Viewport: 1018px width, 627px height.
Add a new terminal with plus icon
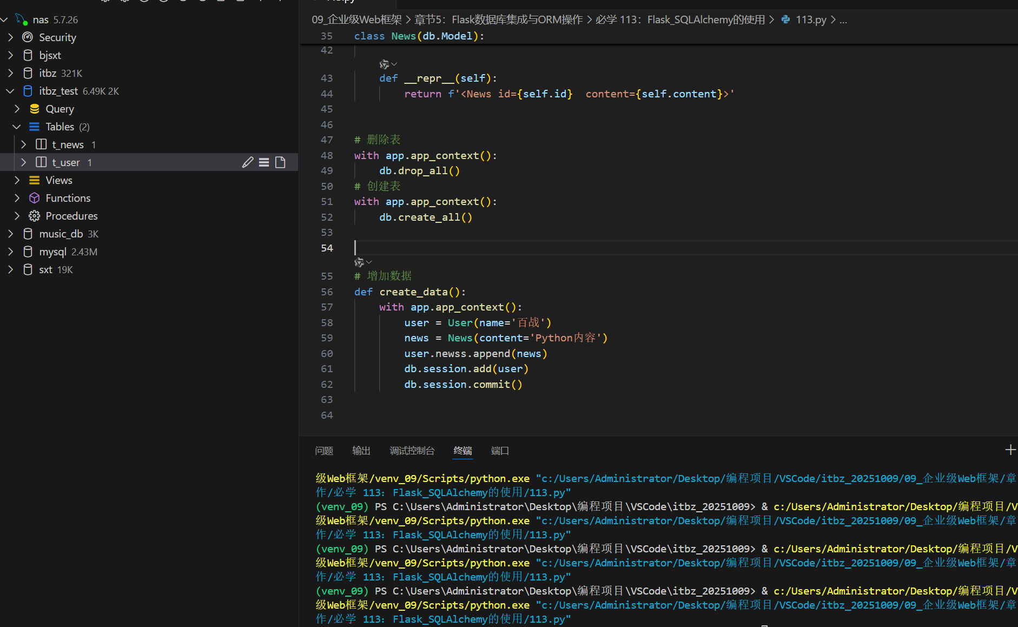[x=1010, y=450]
